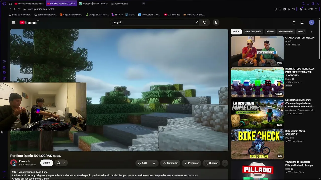Image resolution: width=321 pixels, height=180 pixels.
Task: Select the Todos filter chip
Action: click(x=236, y=32)
